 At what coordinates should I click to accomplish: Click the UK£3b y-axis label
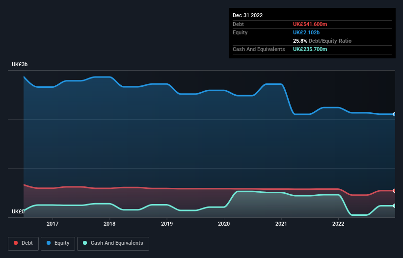click(x=20, y=64)
